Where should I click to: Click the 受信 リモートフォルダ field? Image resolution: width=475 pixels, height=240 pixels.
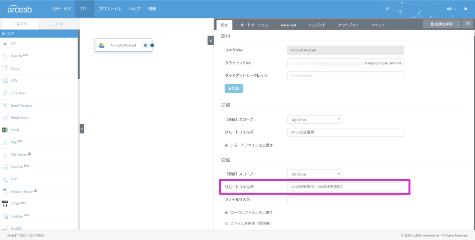click(346, 187)
